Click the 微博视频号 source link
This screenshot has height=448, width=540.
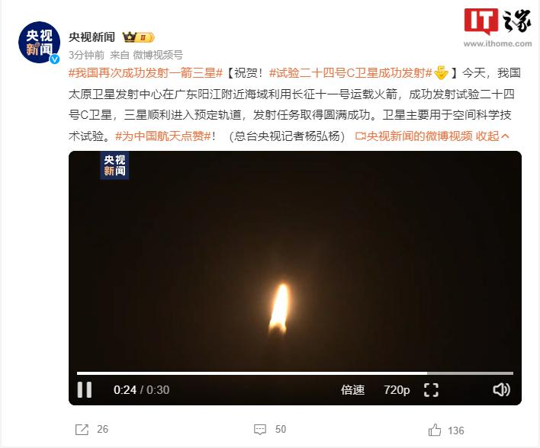coord(158,55)
